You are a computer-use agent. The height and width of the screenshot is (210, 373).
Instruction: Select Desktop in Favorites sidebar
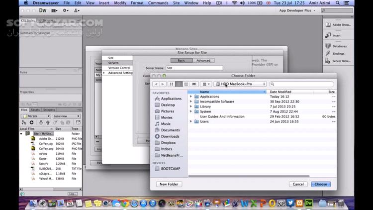(165, 105)
